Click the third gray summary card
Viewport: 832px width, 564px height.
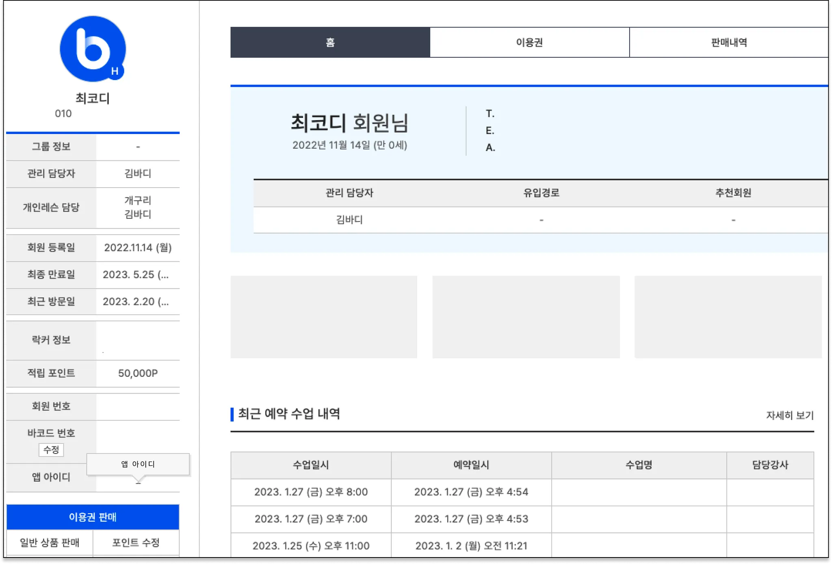pyautogui.click(x=728, y=317)
